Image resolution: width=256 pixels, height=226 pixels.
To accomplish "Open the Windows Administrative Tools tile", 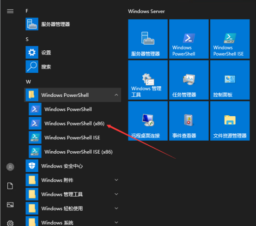I will (148, 80).
